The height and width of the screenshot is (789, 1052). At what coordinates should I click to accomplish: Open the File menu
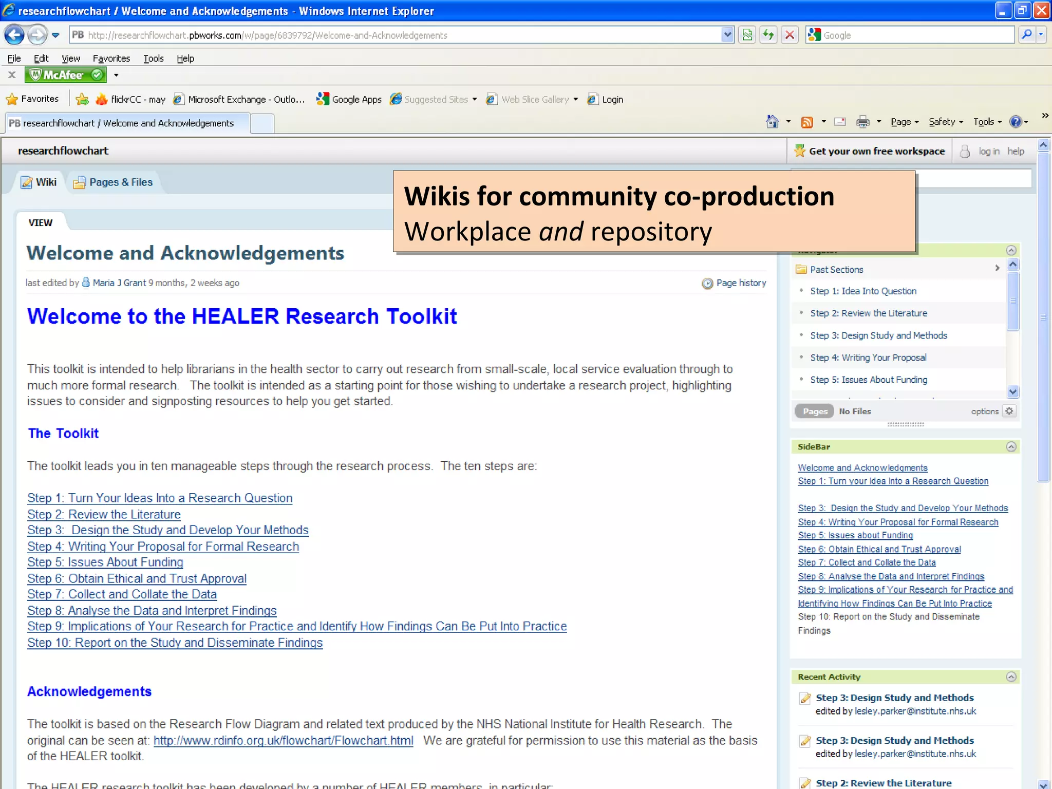[14, 58]
